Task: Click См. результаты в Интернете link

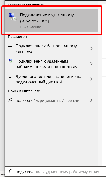Action: tap(56, 100)
